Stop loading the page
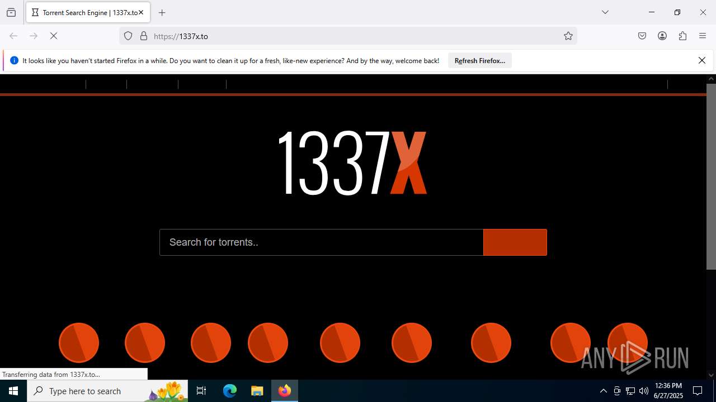 [x=54, y=36]
